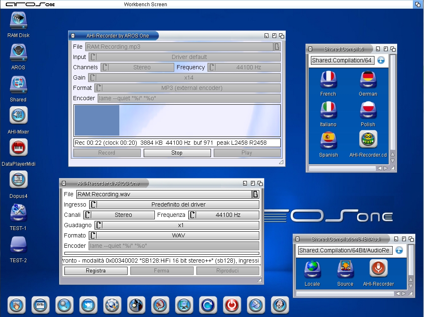Open the Dopus4 file manager icon
This screenshot has height=317, width=424.
(x=19, y=180)
